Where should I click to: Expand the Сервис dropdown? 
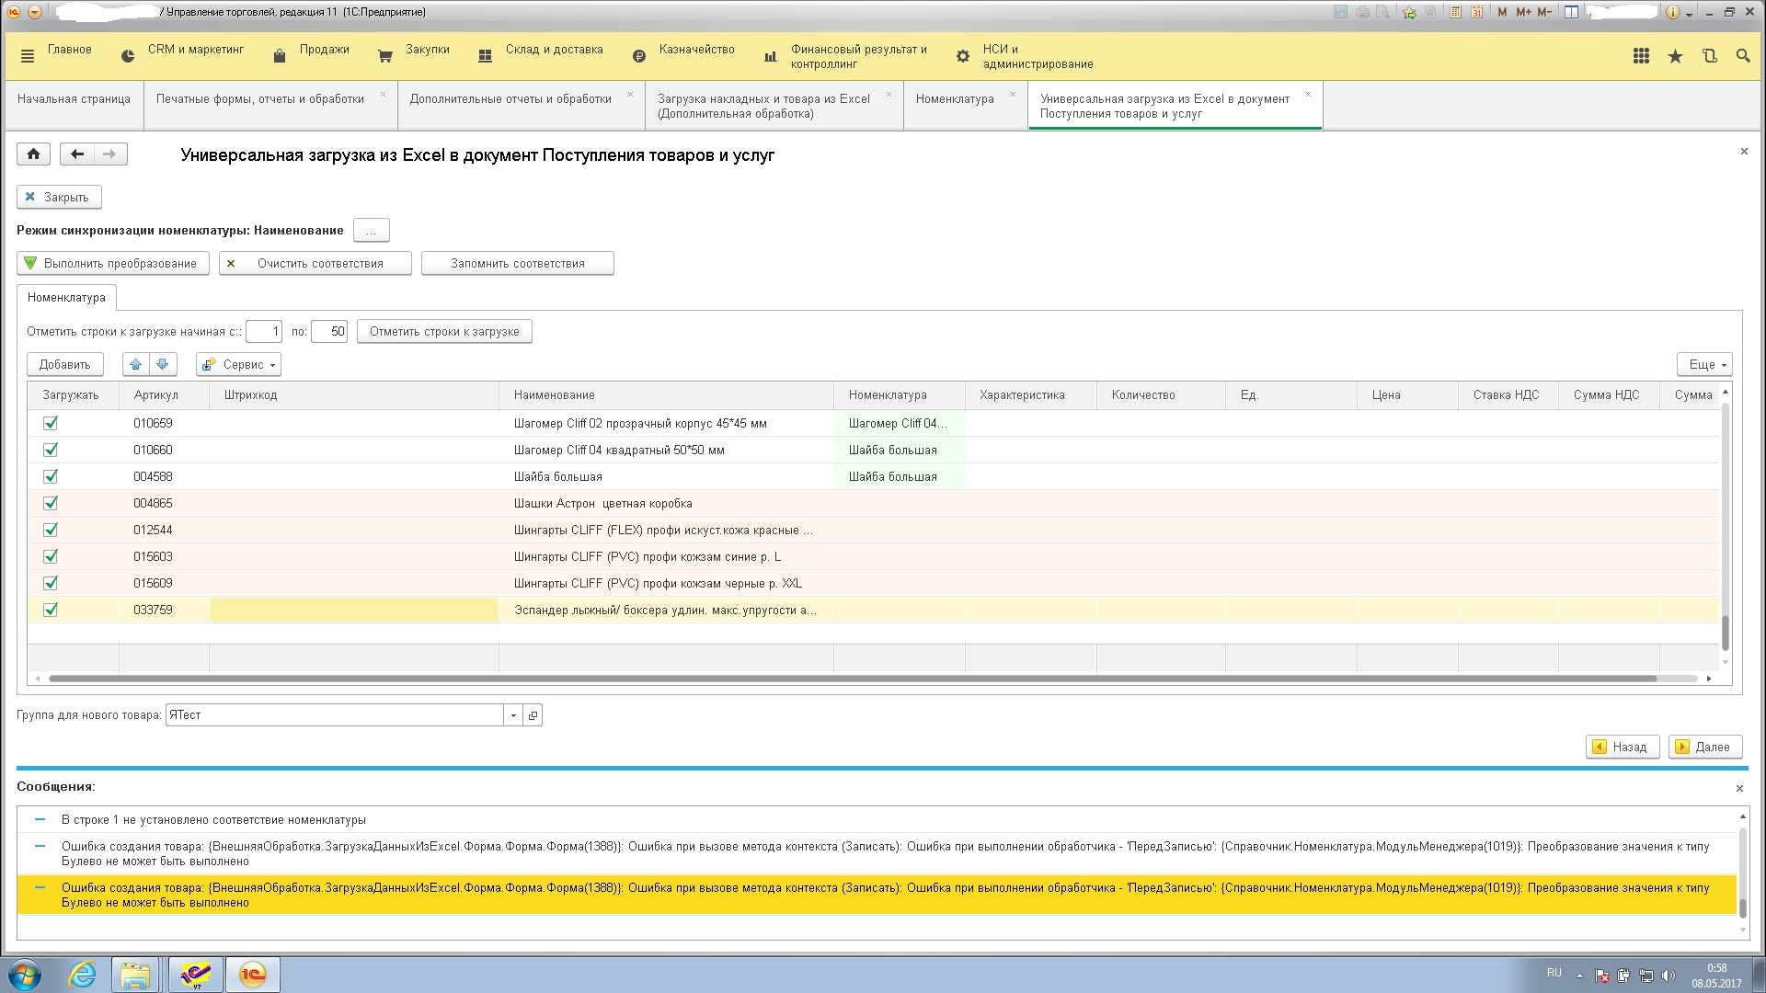pyautogui.click(x=238, y=365)
